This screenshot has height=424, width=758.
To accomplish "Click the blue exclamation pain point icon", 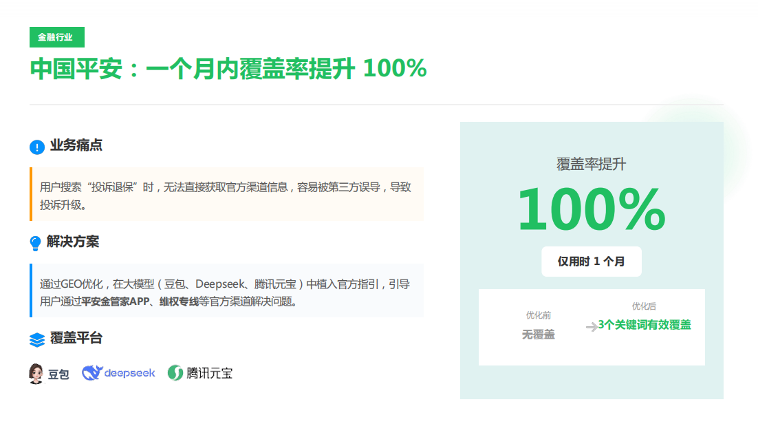I will click(x=37, y=147).
